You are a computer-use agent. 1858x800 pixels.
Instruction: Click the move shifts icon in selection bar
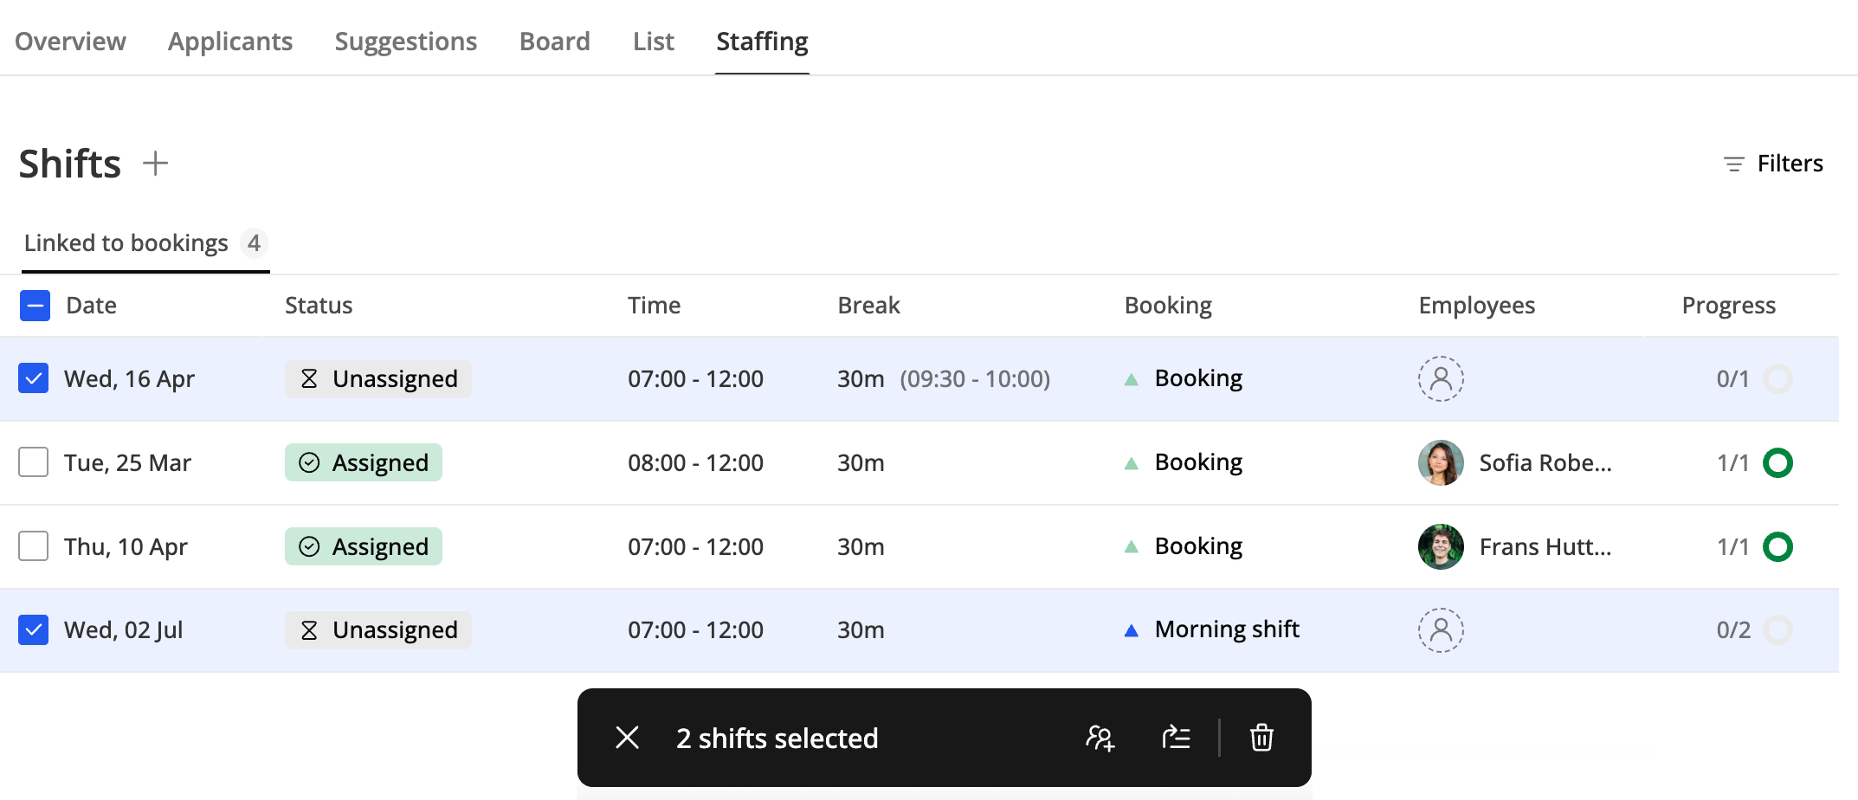1176,738
